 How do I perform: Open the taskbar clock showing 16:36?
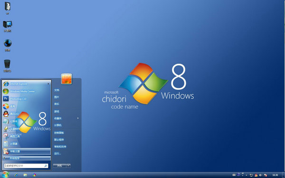[275, 175]
